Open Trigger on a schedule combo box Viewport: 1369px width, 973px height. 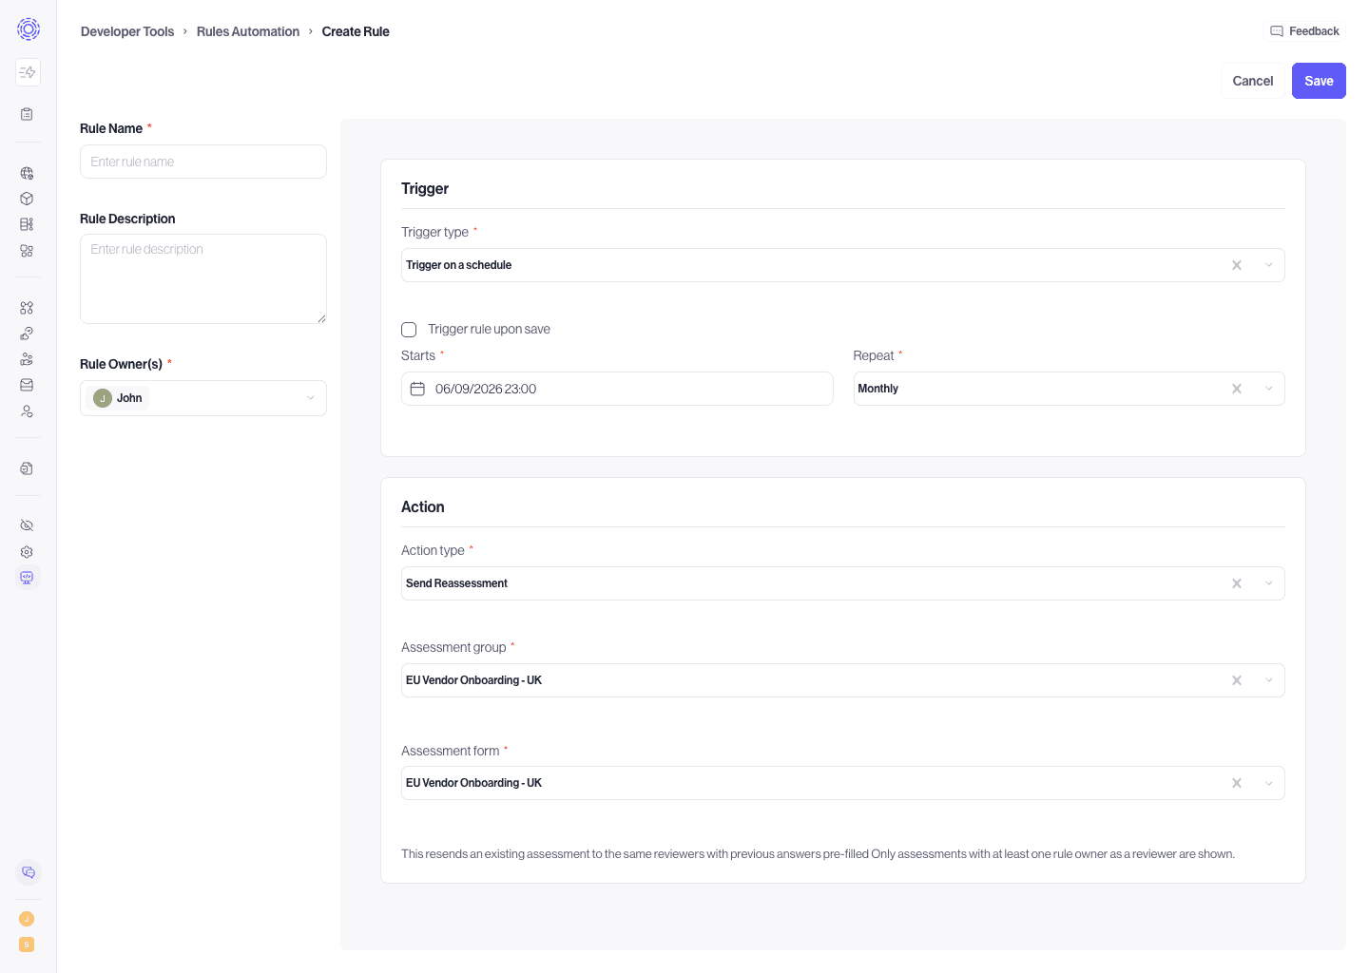pos(842,265)
